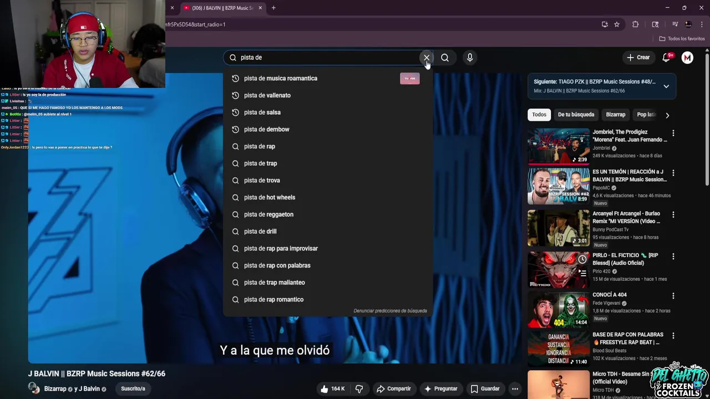Click the Compartir share button
This screenshot has height=399, width=710.
click(x=394, y=388)
